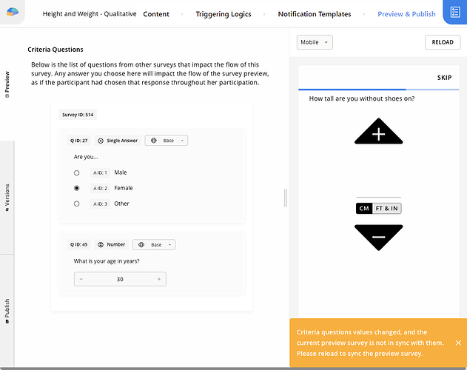Click the A ID: 2 tag
Screen dimensions: 467x370
pyautogui.click(x=100, y=188)
